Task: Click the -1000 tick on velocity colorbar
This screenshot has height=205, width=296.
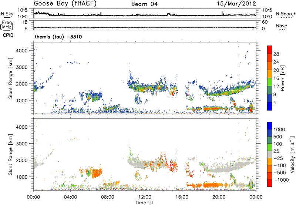Action: pyautogui.click(x=281, y=180)
